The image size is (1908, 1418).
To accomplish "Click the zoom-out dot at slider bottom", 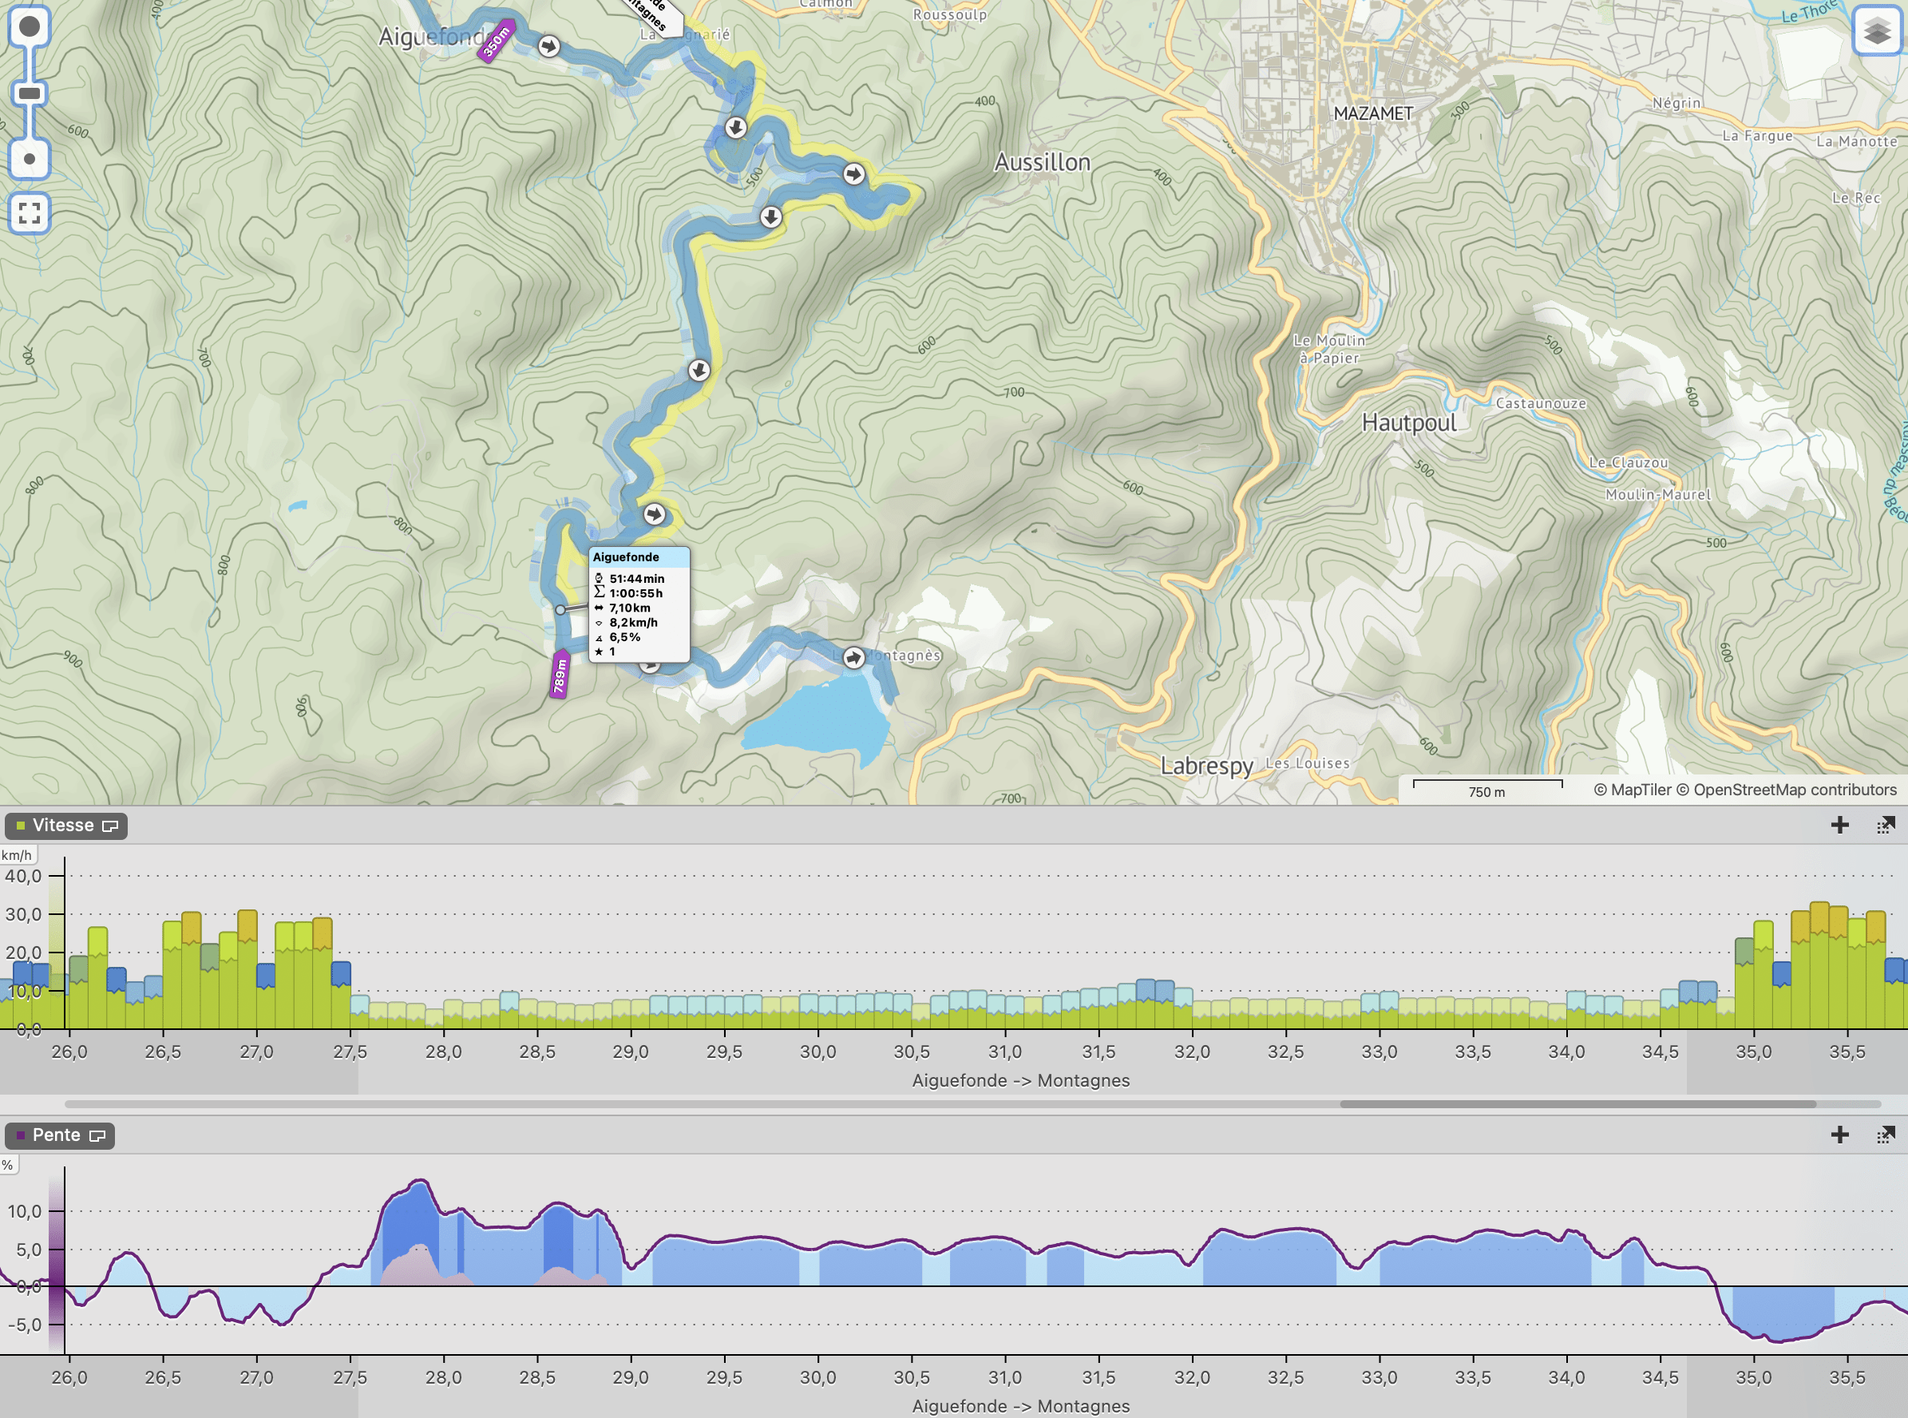I will [30, 159].
